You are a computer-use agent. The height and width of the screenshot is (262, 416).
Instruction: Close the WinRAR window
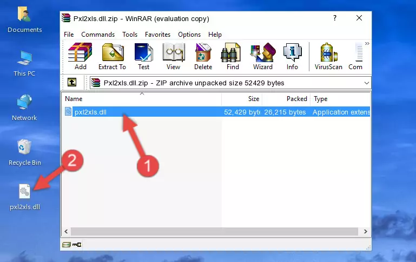point(359,18)
